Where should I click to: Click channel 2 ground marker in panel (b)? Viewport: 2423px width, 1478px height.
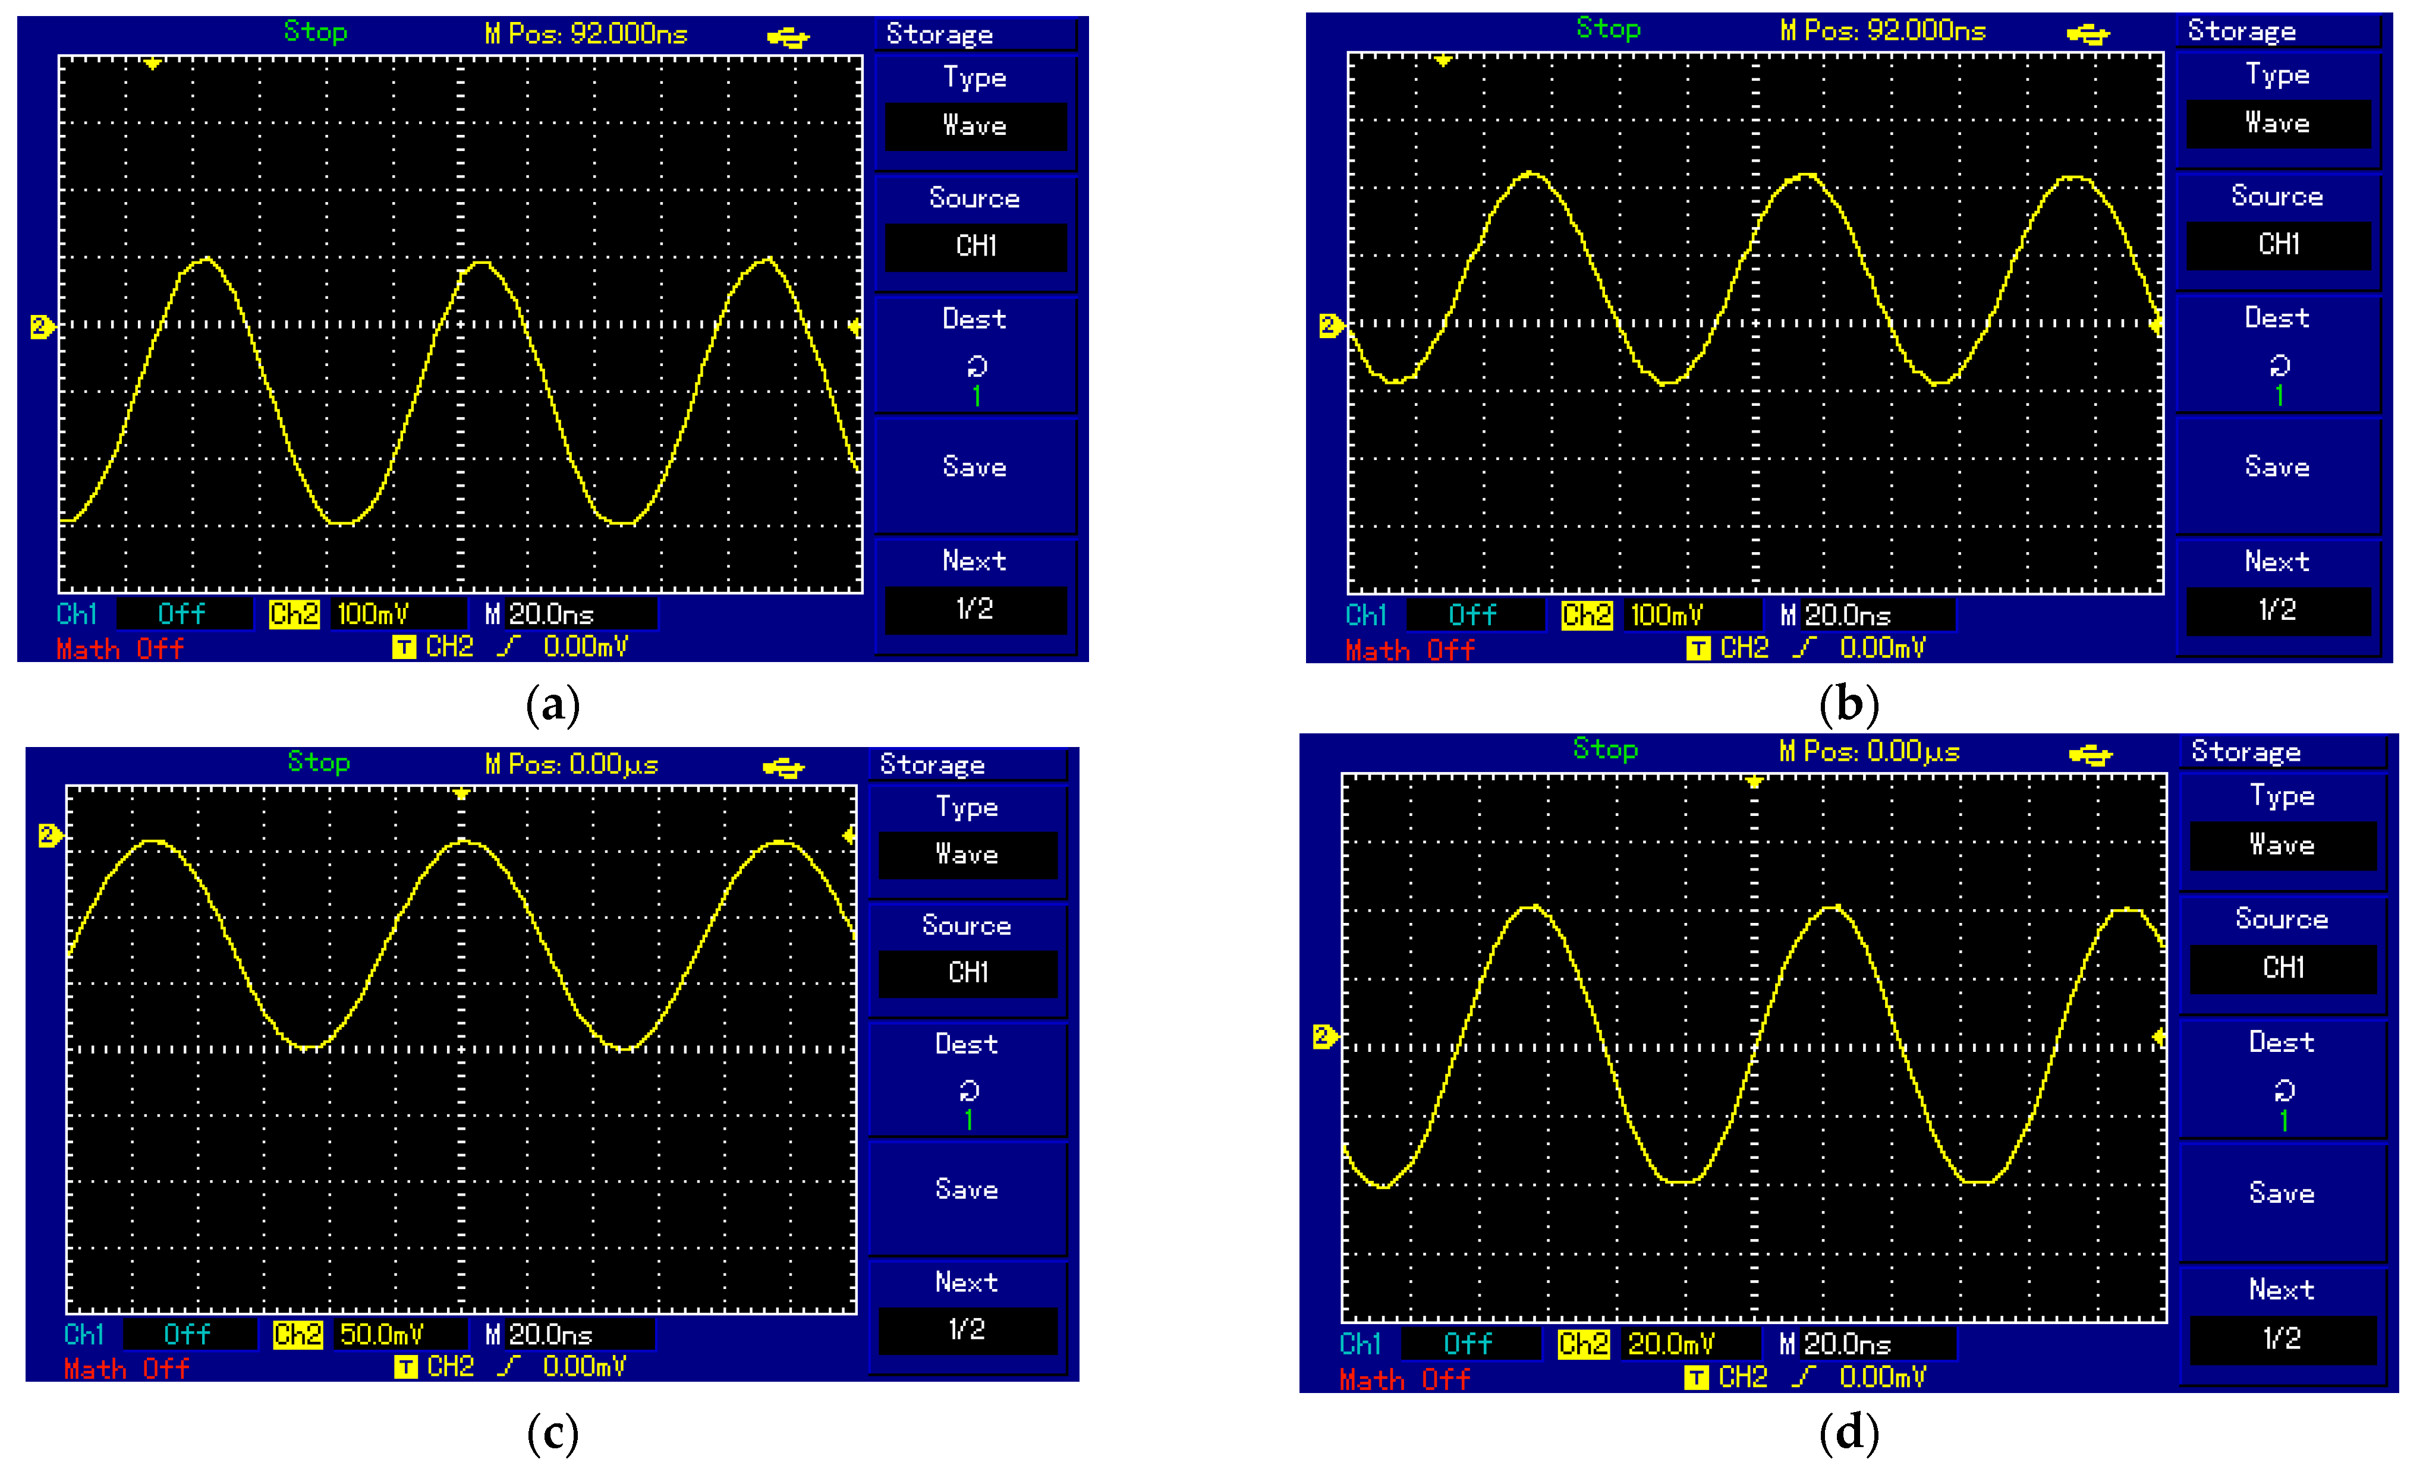[1330, 326]
